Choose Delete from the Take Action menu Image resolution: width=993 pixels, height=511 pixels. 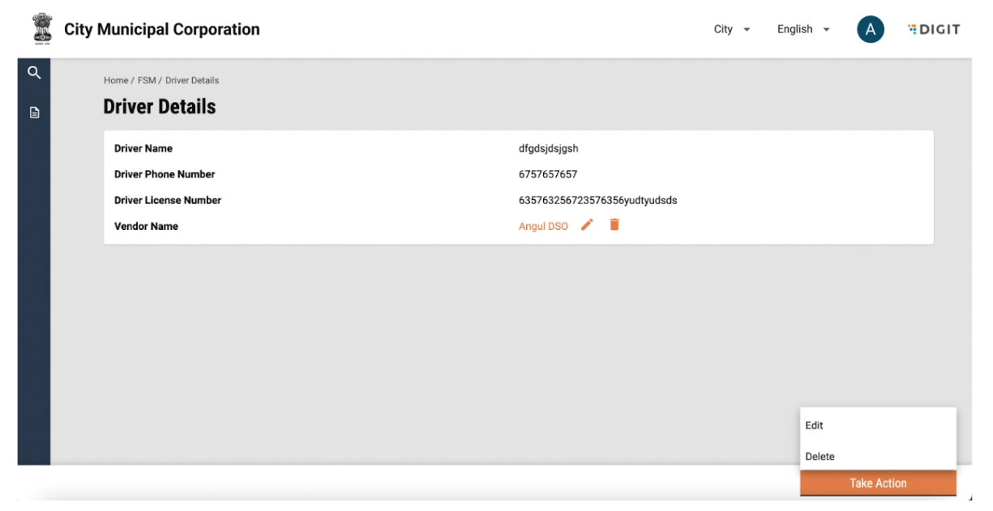(x=820, y=457)
